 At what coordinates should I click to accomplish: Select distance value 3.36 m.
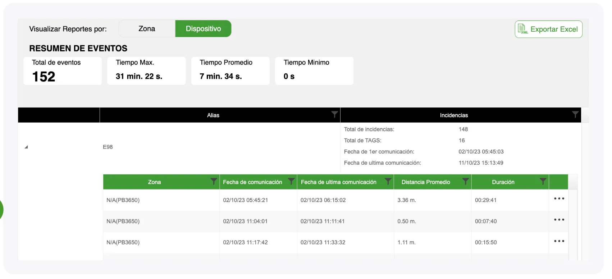[x=407, y=200]
